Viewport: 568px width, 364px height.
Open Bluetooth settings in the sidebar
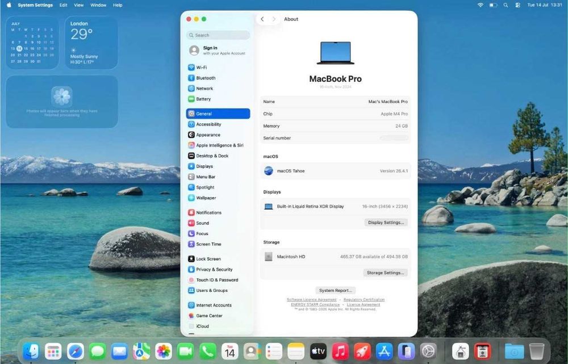click(x=218, y=78)
